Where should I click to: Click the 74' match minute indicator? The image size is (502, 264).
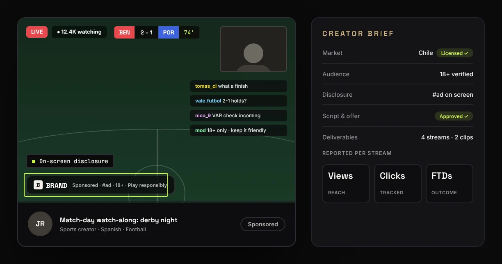click(189, 32)
